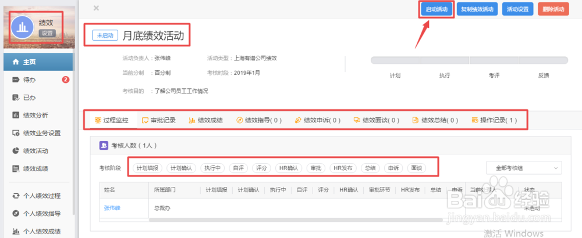Open the 全部考核组 dropdown
The height and width of the screenshot is (238, 582).
[x=524, y=168]
